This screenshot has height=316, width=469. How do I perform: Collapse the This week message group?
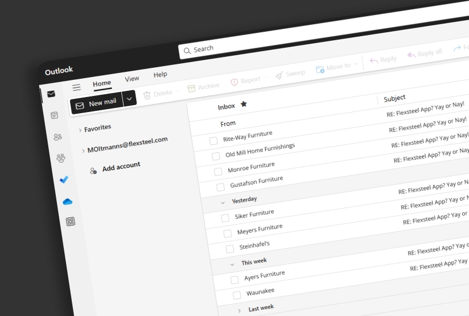click(x=232, y=265)
